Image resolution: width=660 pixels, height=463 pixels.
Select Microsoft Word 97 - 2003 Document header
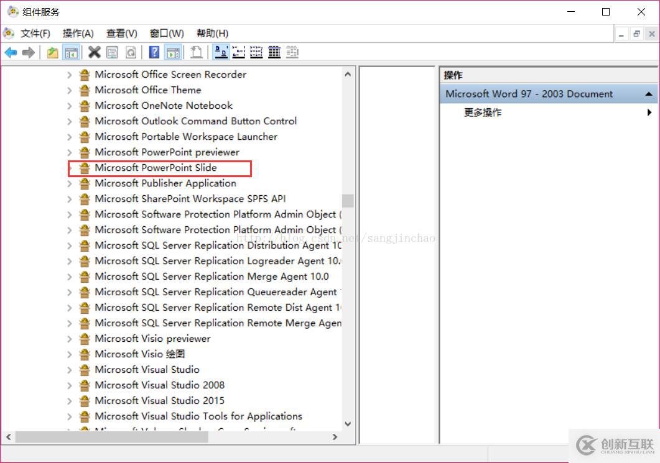pyautogui.click(x=549, y=94)
